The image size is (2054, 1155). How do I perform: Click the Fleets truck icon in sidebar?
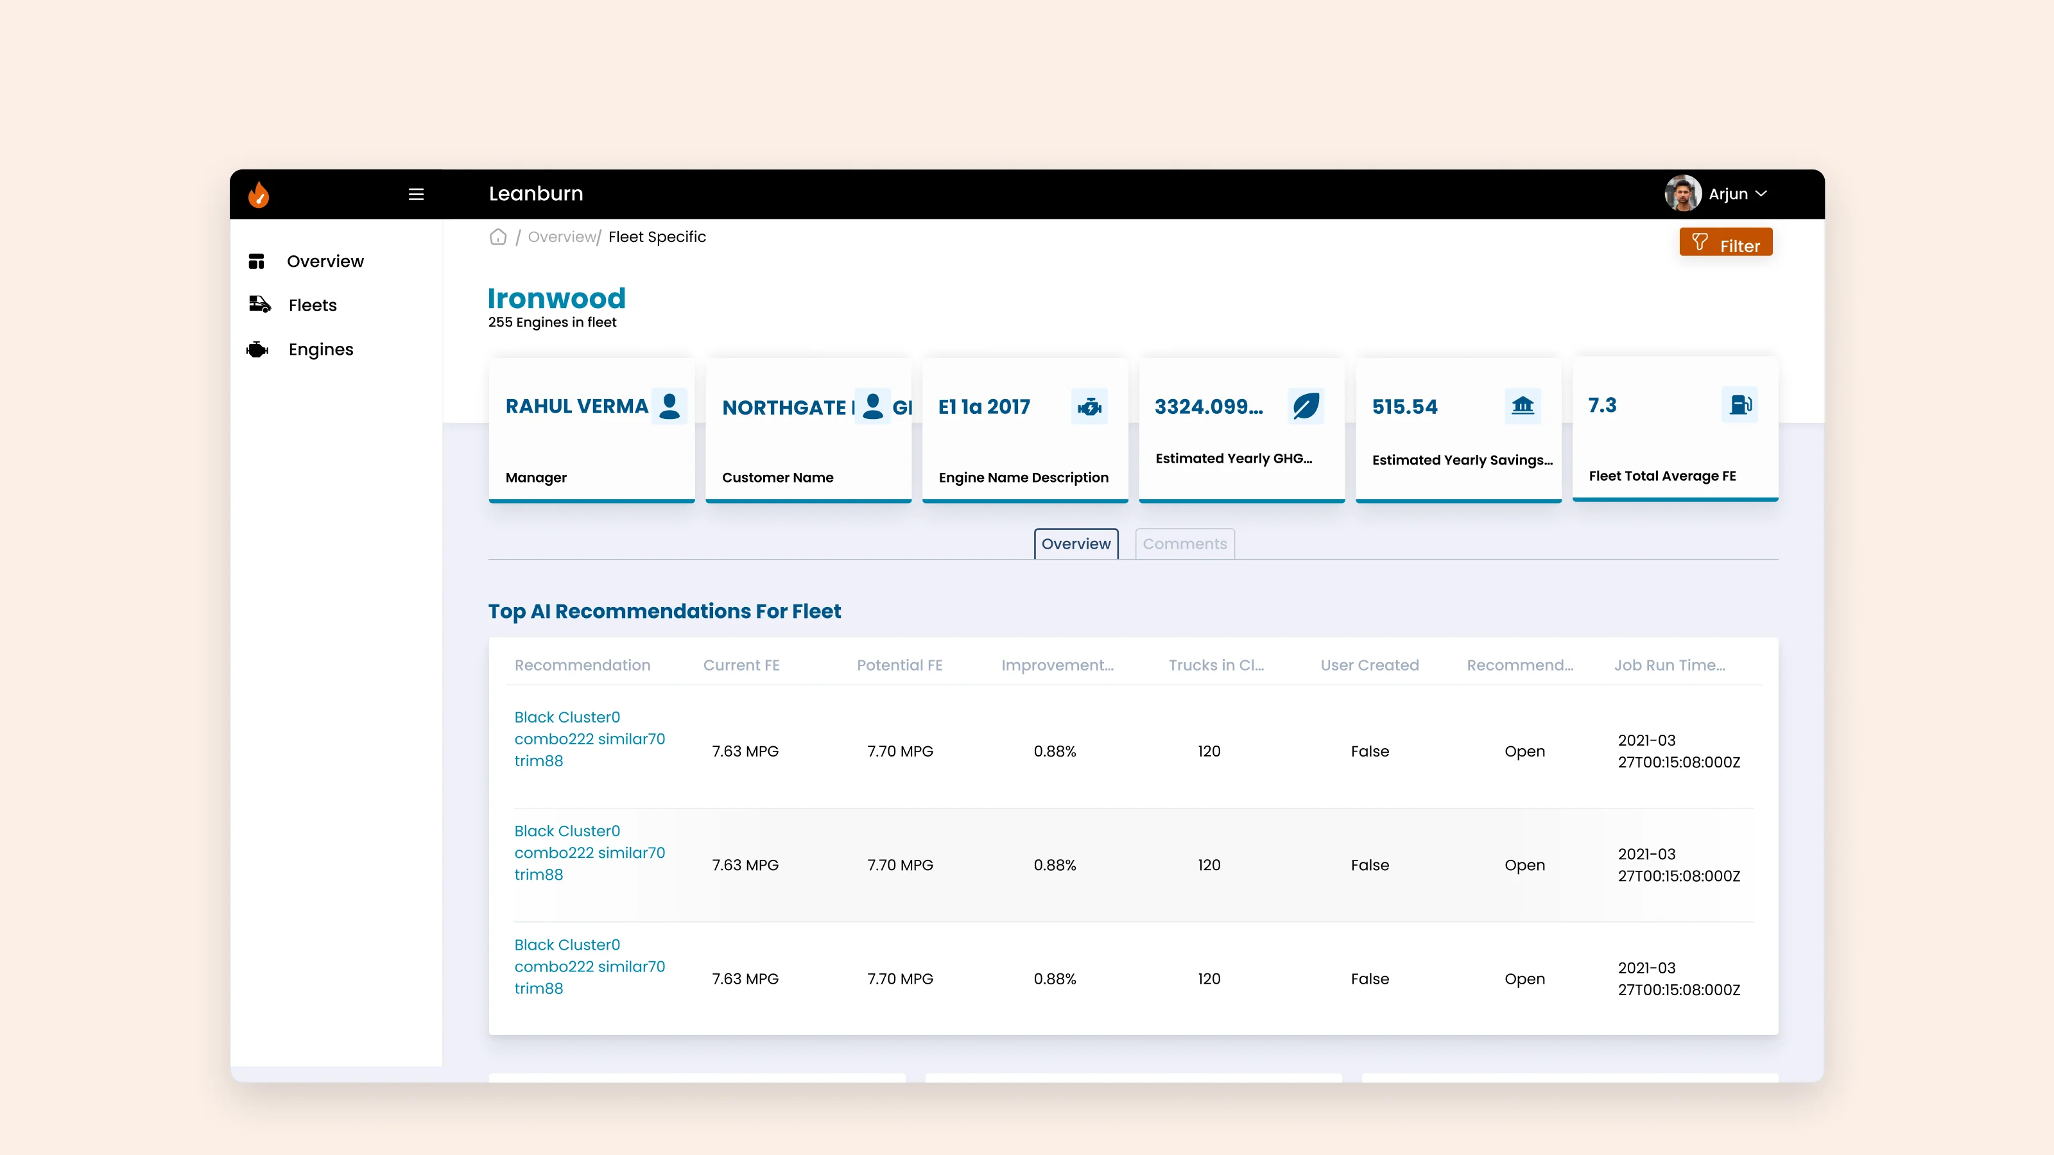point(259,304)
